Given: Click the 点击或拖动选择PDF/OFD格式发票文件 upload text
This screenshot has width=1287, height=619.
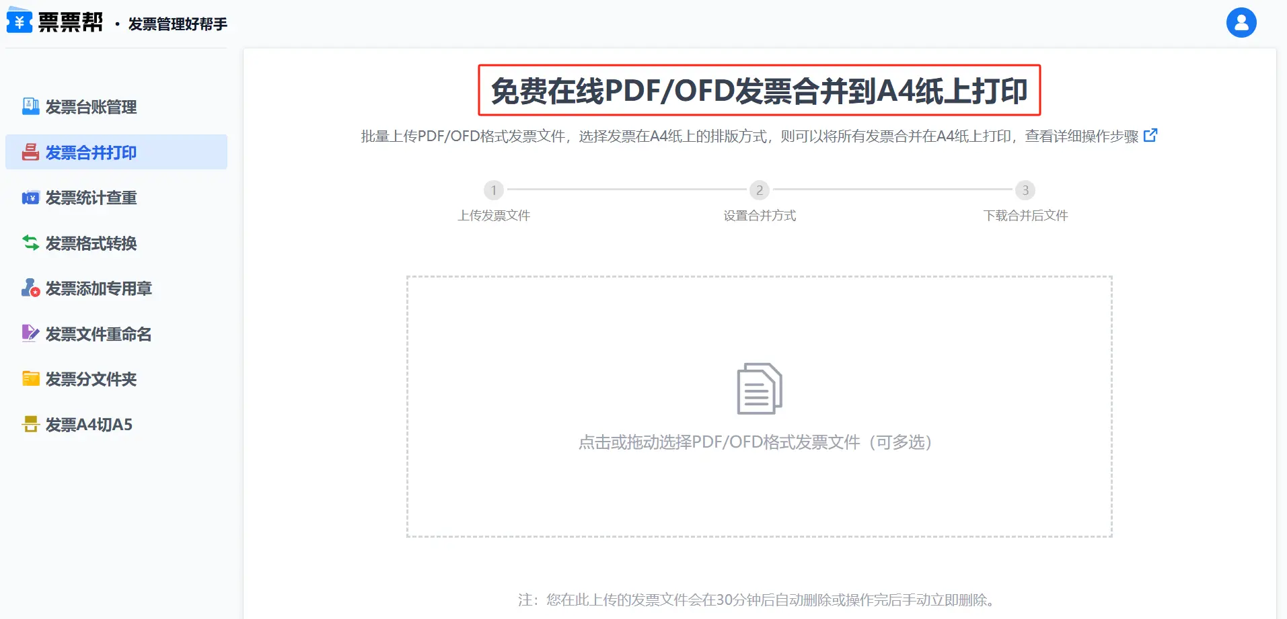Looking at the screenshot, I should [x=755, y=442].
